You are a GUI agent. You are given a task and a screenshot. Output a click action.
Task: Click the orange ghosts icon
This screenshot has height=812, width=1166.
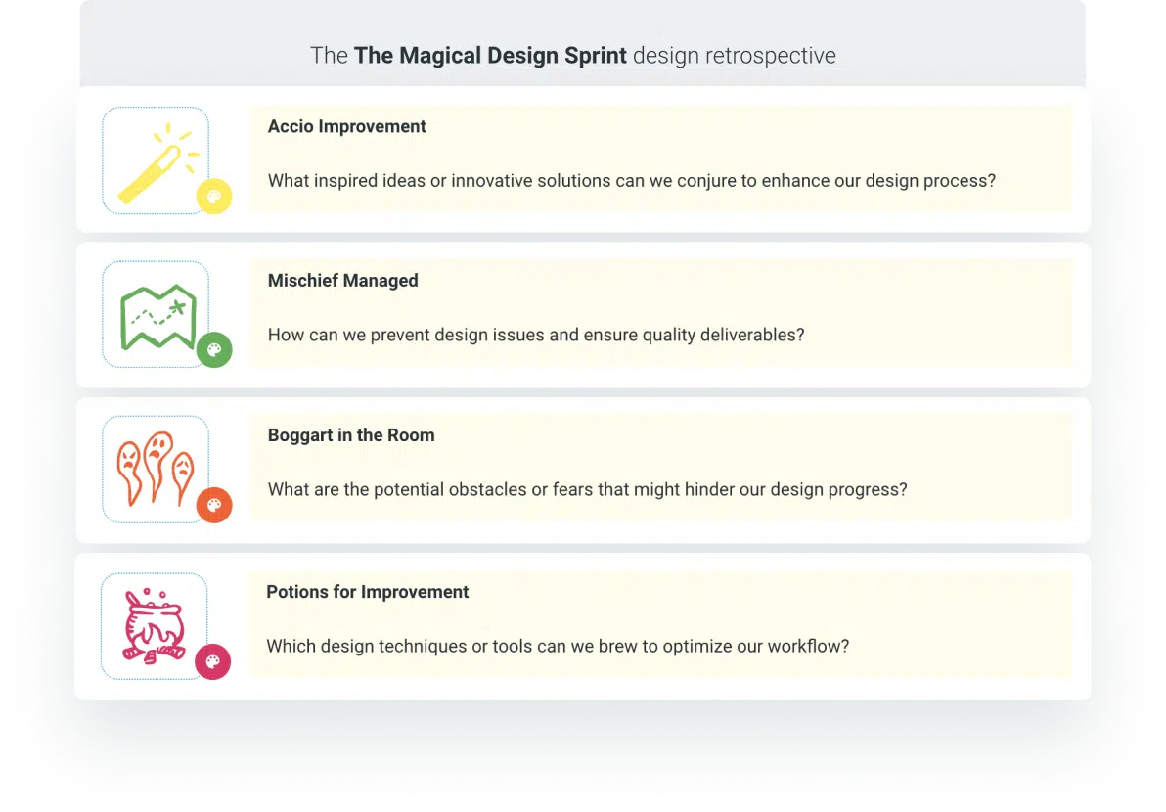155,469
